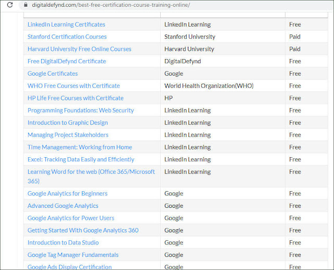Viewport: 334px width, 270px height.
Task: Open HP Life Free Courses with Certificate
Action: tap(75, 98)
